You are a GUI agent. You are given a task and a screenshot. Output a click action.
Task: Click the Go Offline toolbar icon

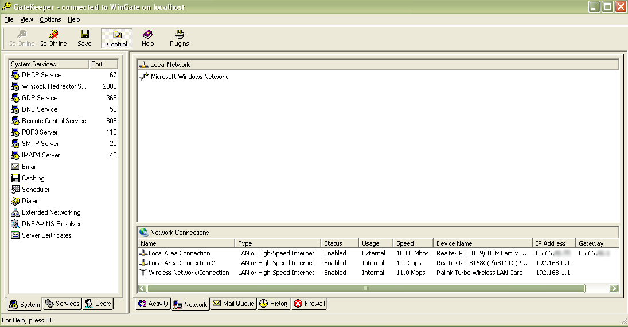pos(53,34)
